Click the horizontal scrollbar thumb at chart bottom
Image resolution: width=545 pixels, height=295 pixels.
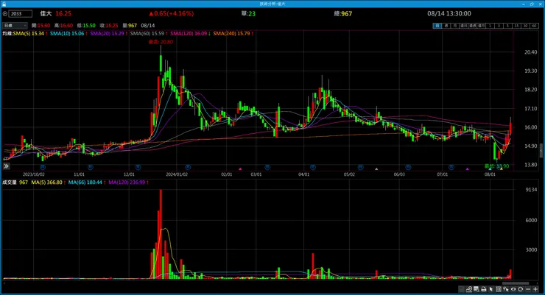tap(515, 283)
